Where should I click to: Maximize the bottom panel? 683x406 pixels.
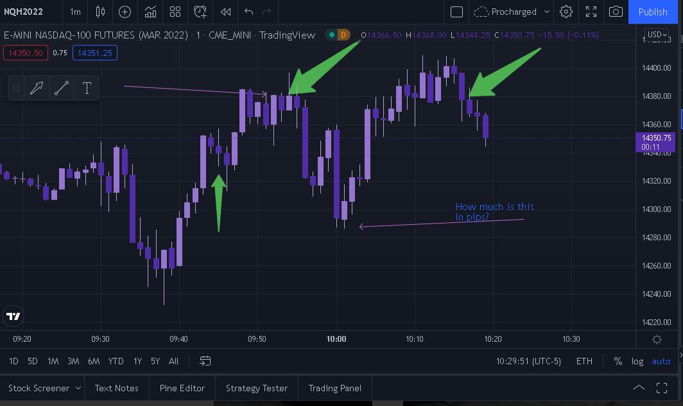[x=662, y=387]
